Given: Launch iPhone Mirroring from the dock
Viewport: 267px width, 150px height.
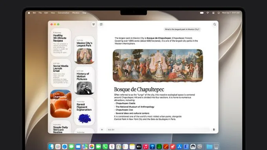Looking at the screenshot, I should [x=186, y=146].
